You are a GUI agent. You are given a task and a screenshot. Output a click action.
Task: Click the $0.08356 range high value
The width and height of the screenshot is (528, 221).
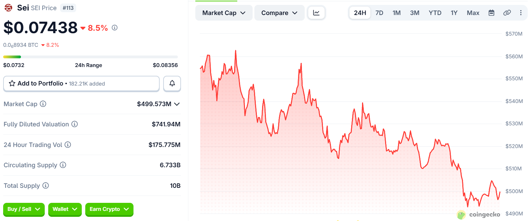(x=165, y=65)
